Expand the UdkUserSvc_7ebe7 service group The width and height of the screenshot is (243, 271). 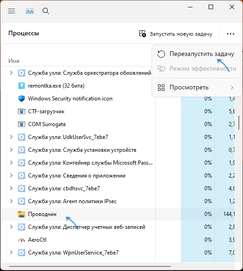pyautogui.click(x=11, y=137)
